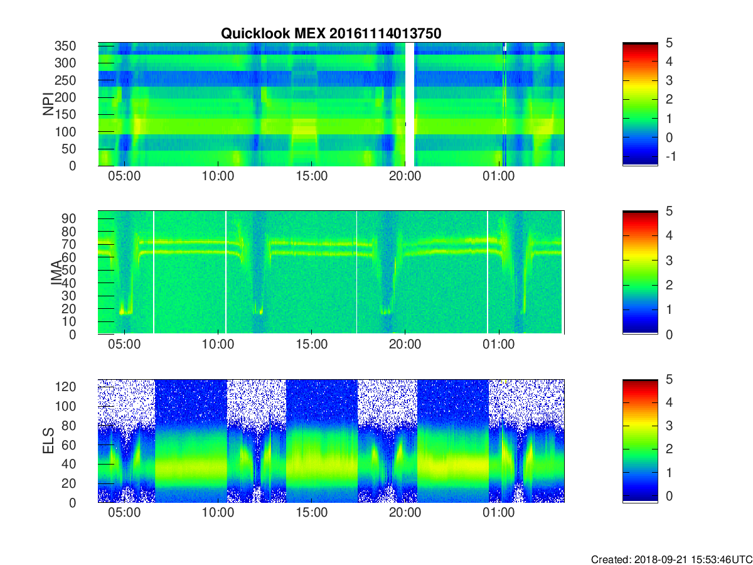Image resolution: width=753 pixels, height=565 pixels.
Task: Click the 05:00 tick under NPI plot
Action: point(125,176)
